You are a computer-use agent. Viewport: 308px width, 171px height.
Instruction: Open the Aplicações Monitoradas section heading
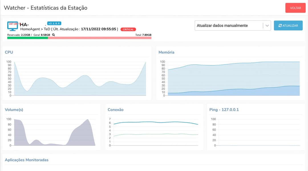point(27,160)
